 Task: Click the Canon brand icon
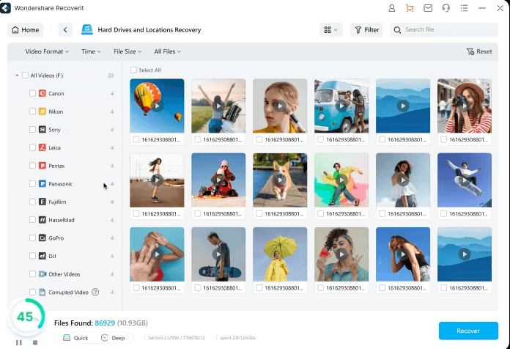42,93
